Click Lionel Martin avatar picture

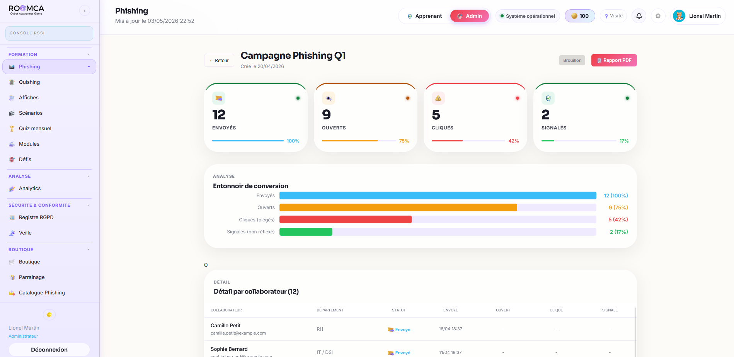point(679,16)
